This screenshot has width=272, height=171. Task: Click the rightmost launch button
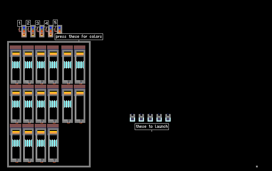click(168, 118)
